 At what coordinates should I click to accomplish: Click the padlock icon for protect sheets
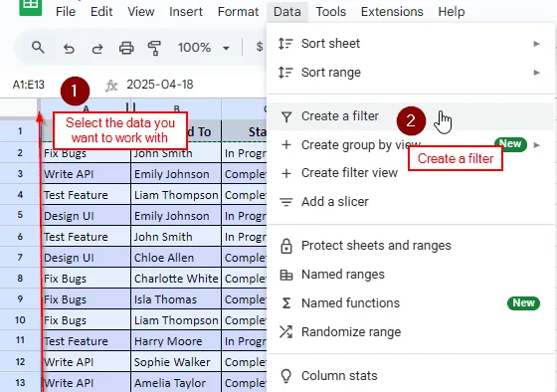286,246
